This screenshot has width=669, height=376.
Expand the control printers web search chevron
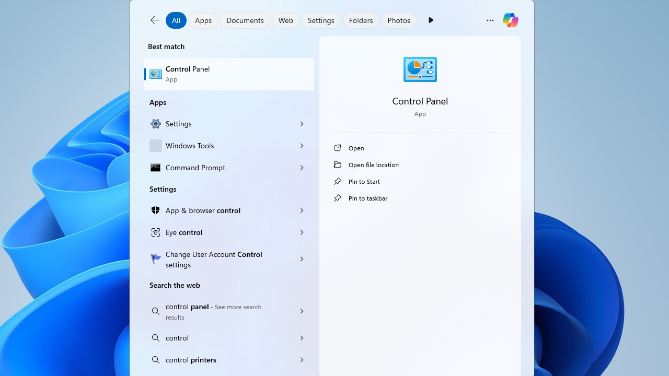[x=302, y=360]
